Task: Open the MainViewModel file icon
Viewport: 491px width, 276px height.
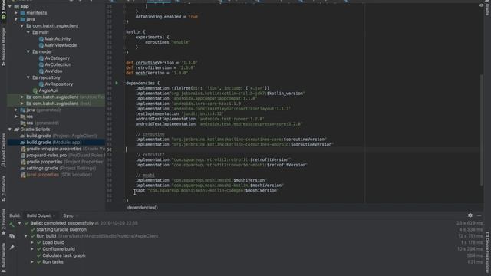Action: (x=41, y=45)
